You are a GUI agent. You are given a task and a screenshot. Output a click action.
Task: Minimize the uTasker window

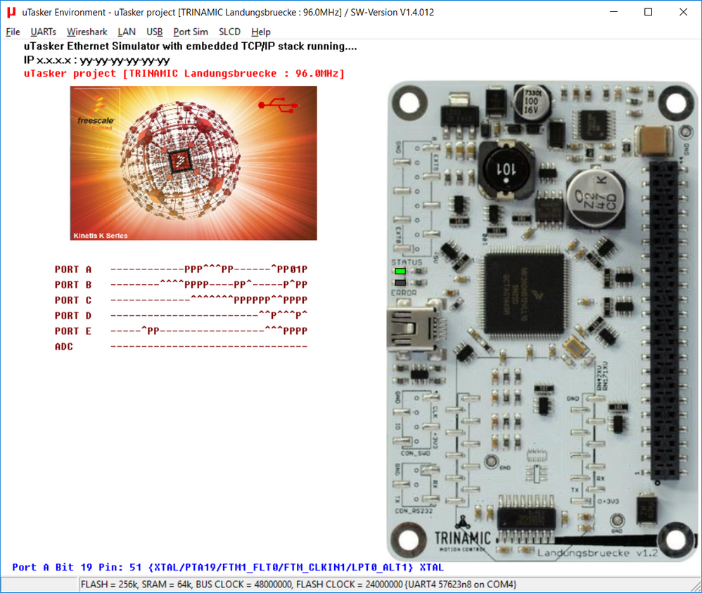click(x=614, y=12)
